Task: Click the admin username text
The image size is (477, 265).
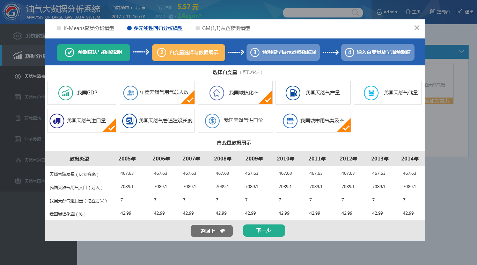Action: 390,12
